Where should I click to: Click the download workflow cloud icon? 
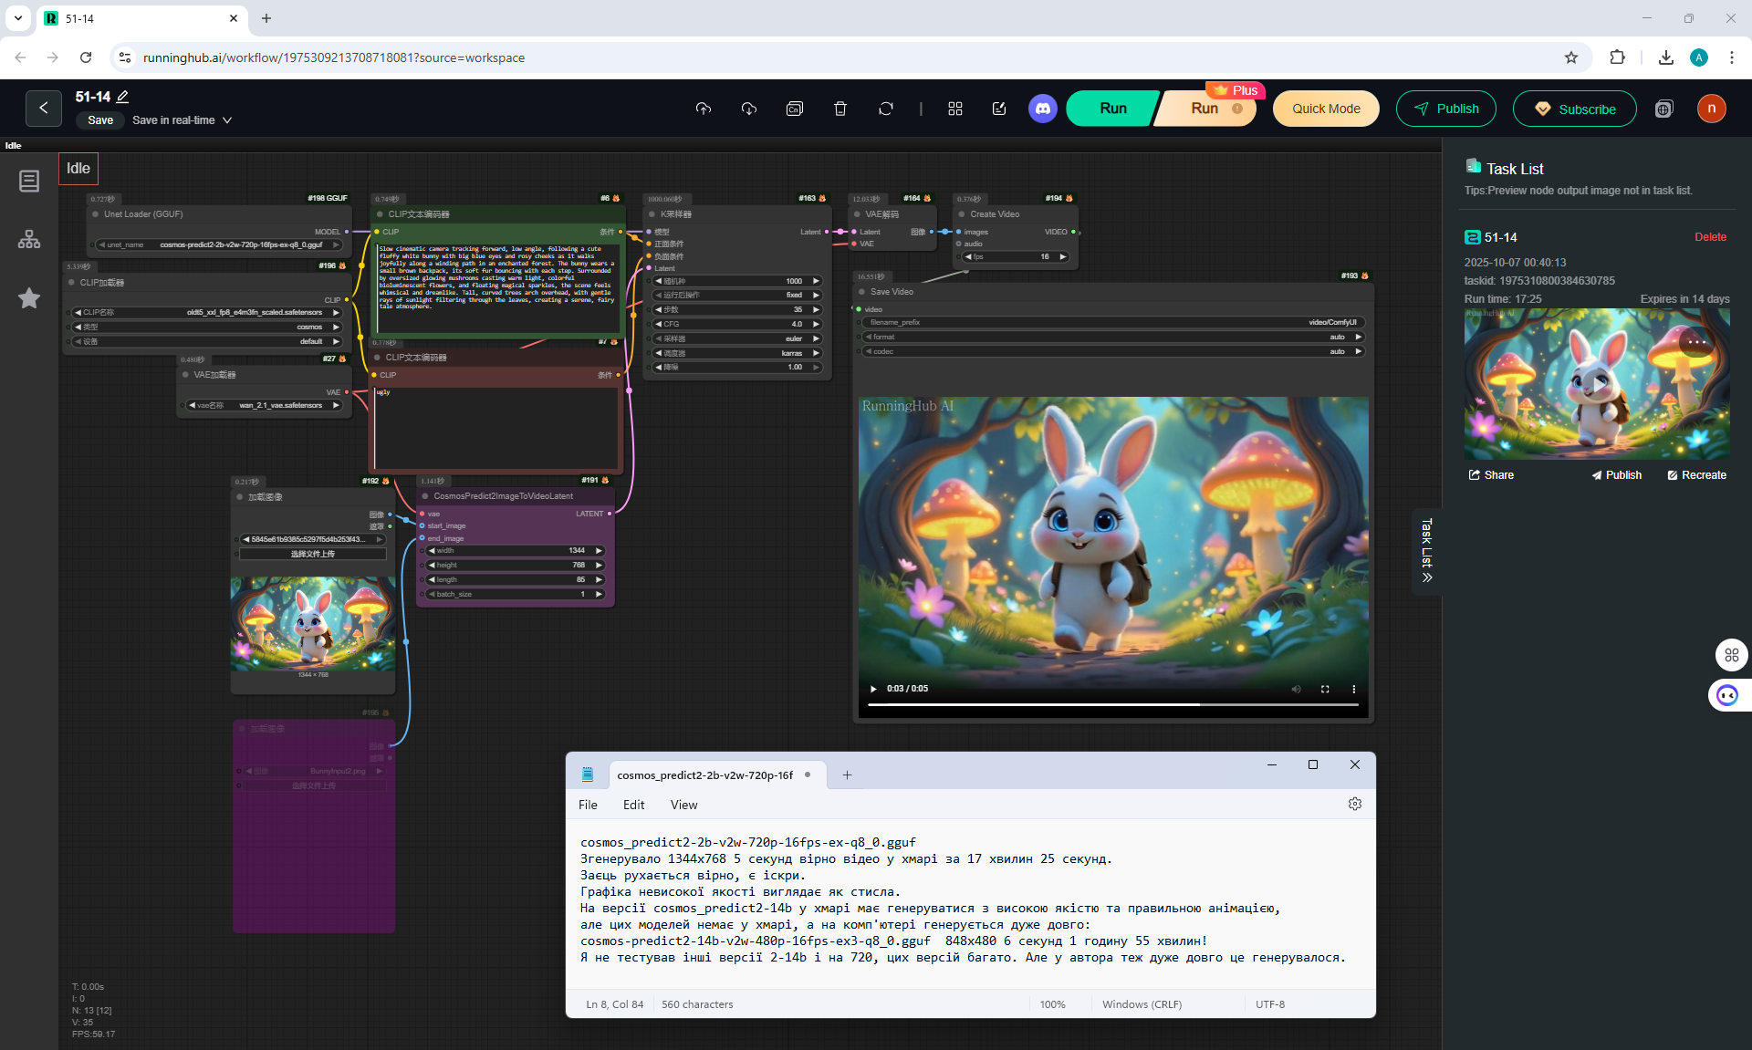tap(749, 109)
